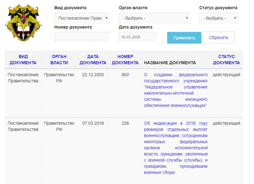254x184 pixels.
Task: Click the Дата документа field 01.01.2018
Action: pos(139,37)
